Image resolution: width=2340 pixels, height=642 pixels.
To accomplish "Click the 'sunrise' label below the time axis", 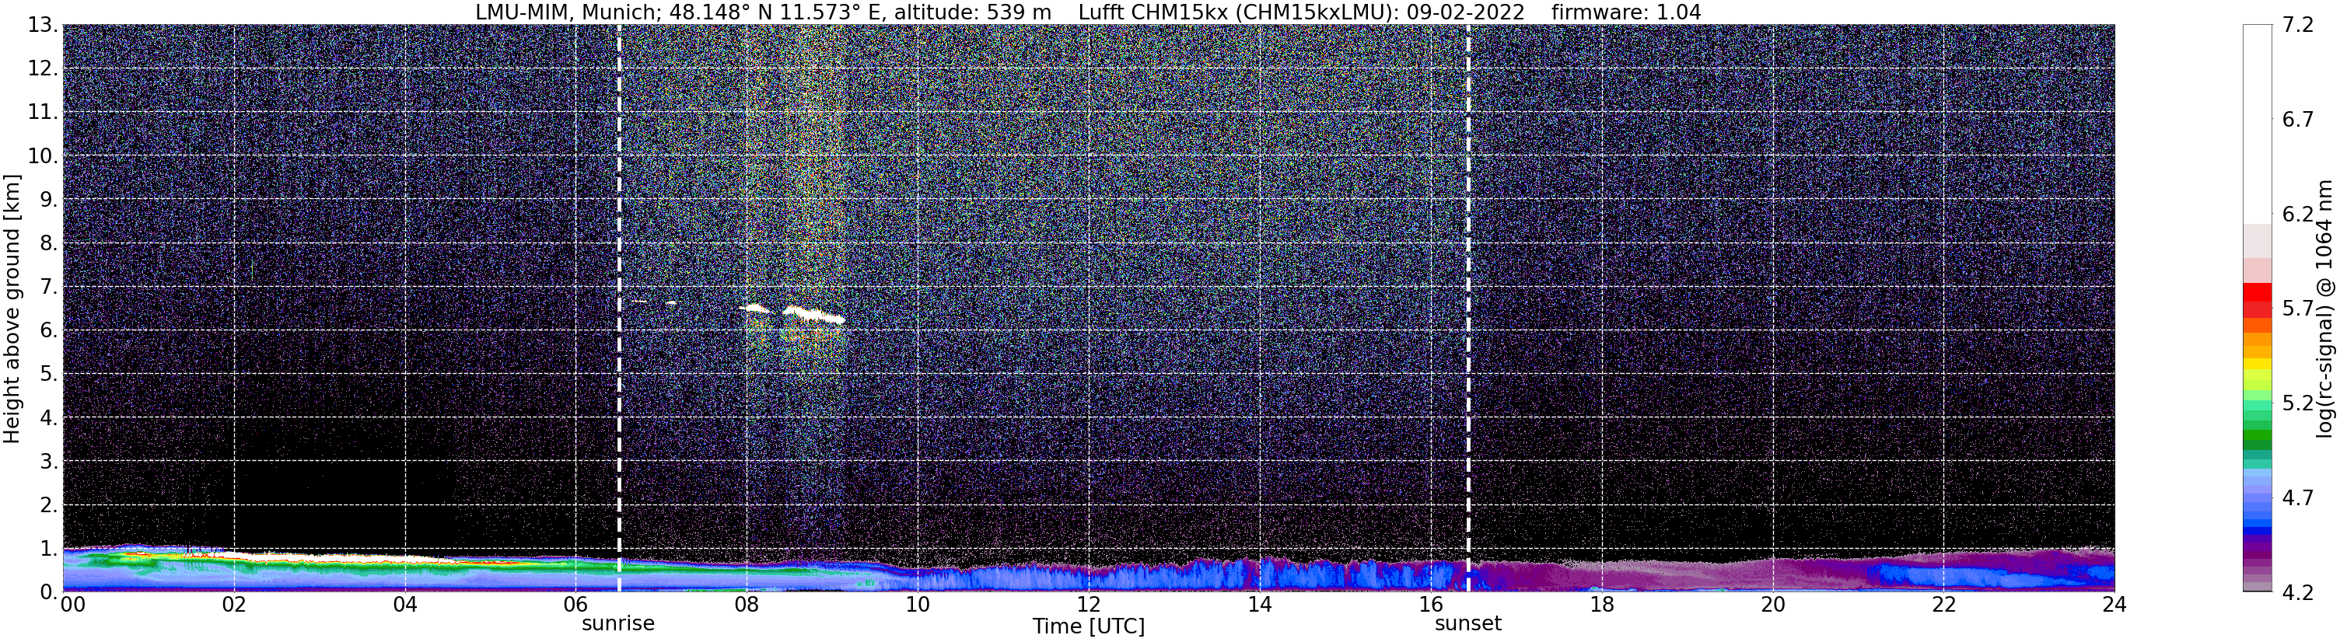I will [617, 624].
